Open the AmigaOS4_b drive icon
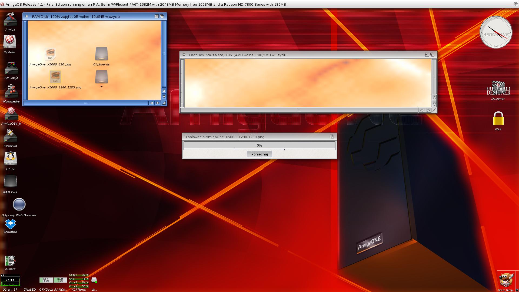 point(11,114)
